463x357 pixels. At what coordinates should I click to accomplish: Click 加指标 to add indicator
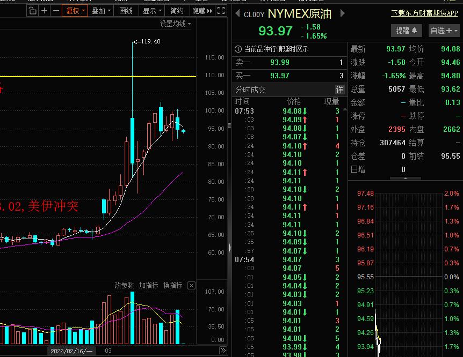[148, 285]
